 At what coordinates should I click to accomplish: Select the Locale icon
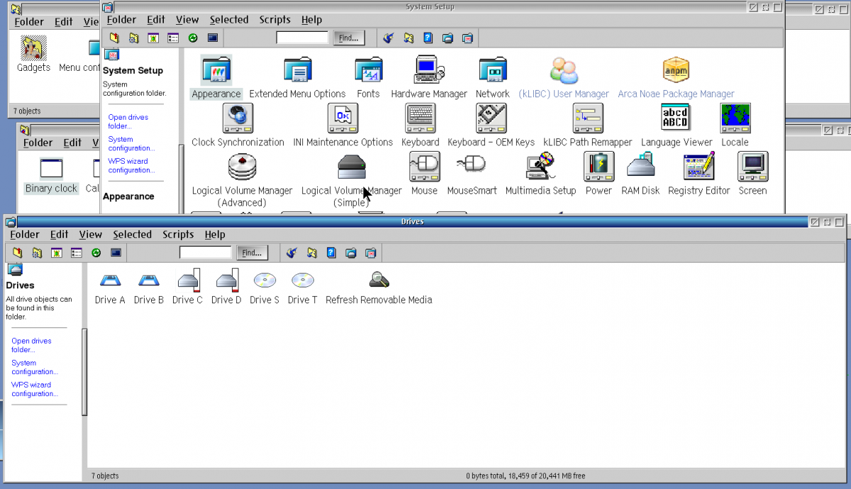point(735,118)
